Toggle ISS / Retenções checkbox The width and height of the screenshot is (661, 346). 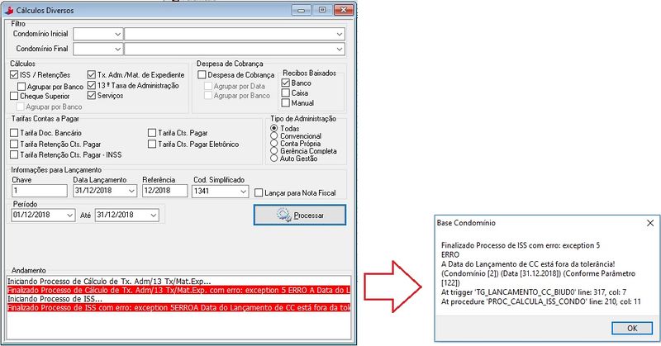click(x=14, y=74)
